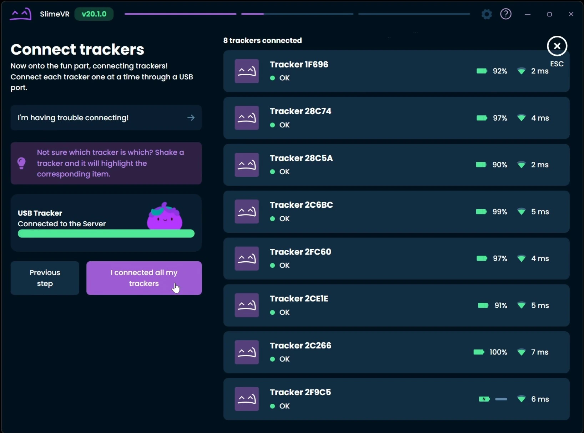Click the "USB Tracker" status label
The height and width of the screenshot is (433, 584).
click(40, 213)
